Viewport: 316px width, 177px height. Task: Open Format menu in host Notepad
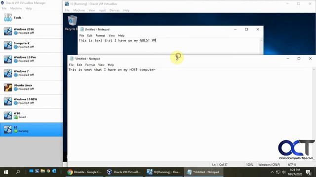point(90,65)
